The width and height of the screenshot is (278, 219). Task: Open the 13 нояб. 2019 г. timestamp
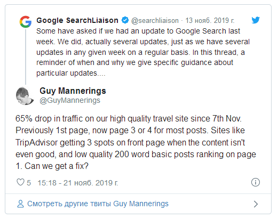point(210,21)
